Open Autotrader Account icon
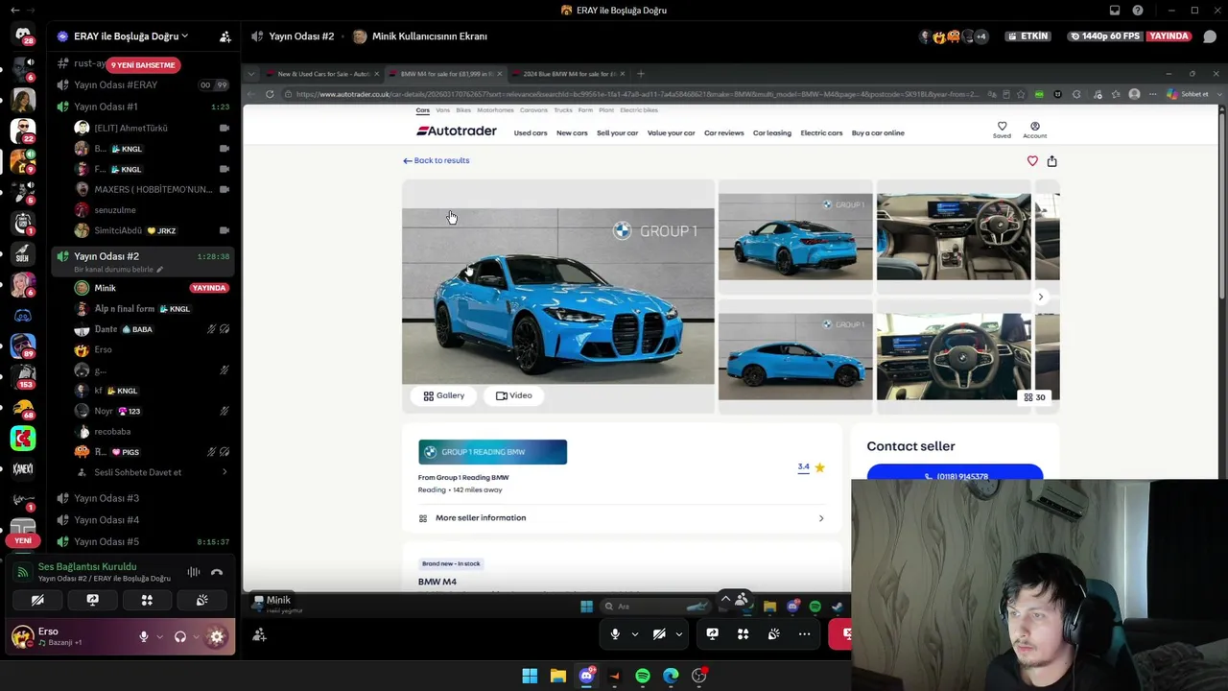 click(x=1034, y=130)
